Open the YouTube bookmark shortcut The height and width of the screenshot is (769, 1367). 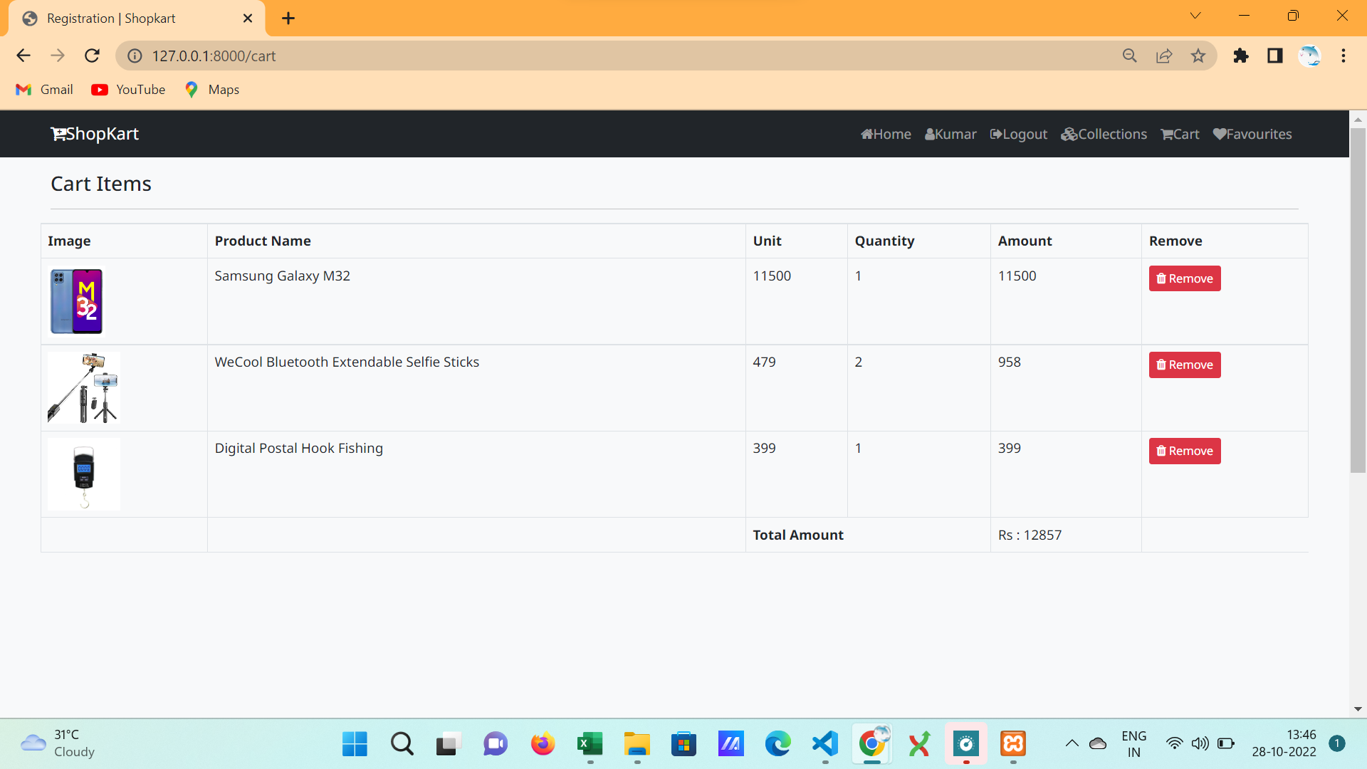point(128,89)
